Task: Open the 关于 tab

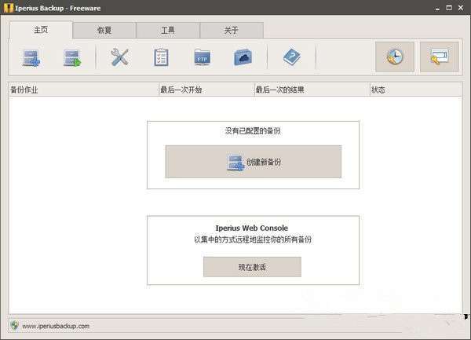Action: click(232, 31)
